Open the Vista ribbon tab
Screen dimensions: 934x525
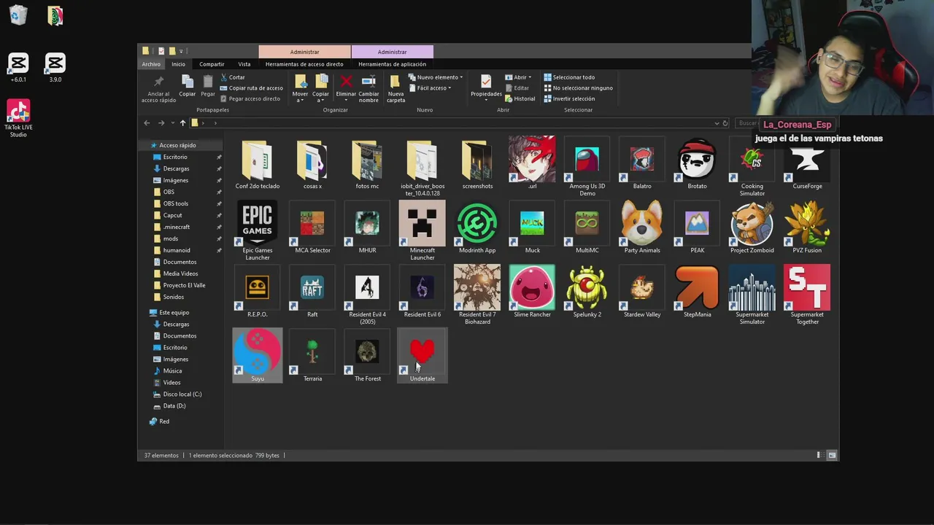pyautogui.click(x=244, y=64)
